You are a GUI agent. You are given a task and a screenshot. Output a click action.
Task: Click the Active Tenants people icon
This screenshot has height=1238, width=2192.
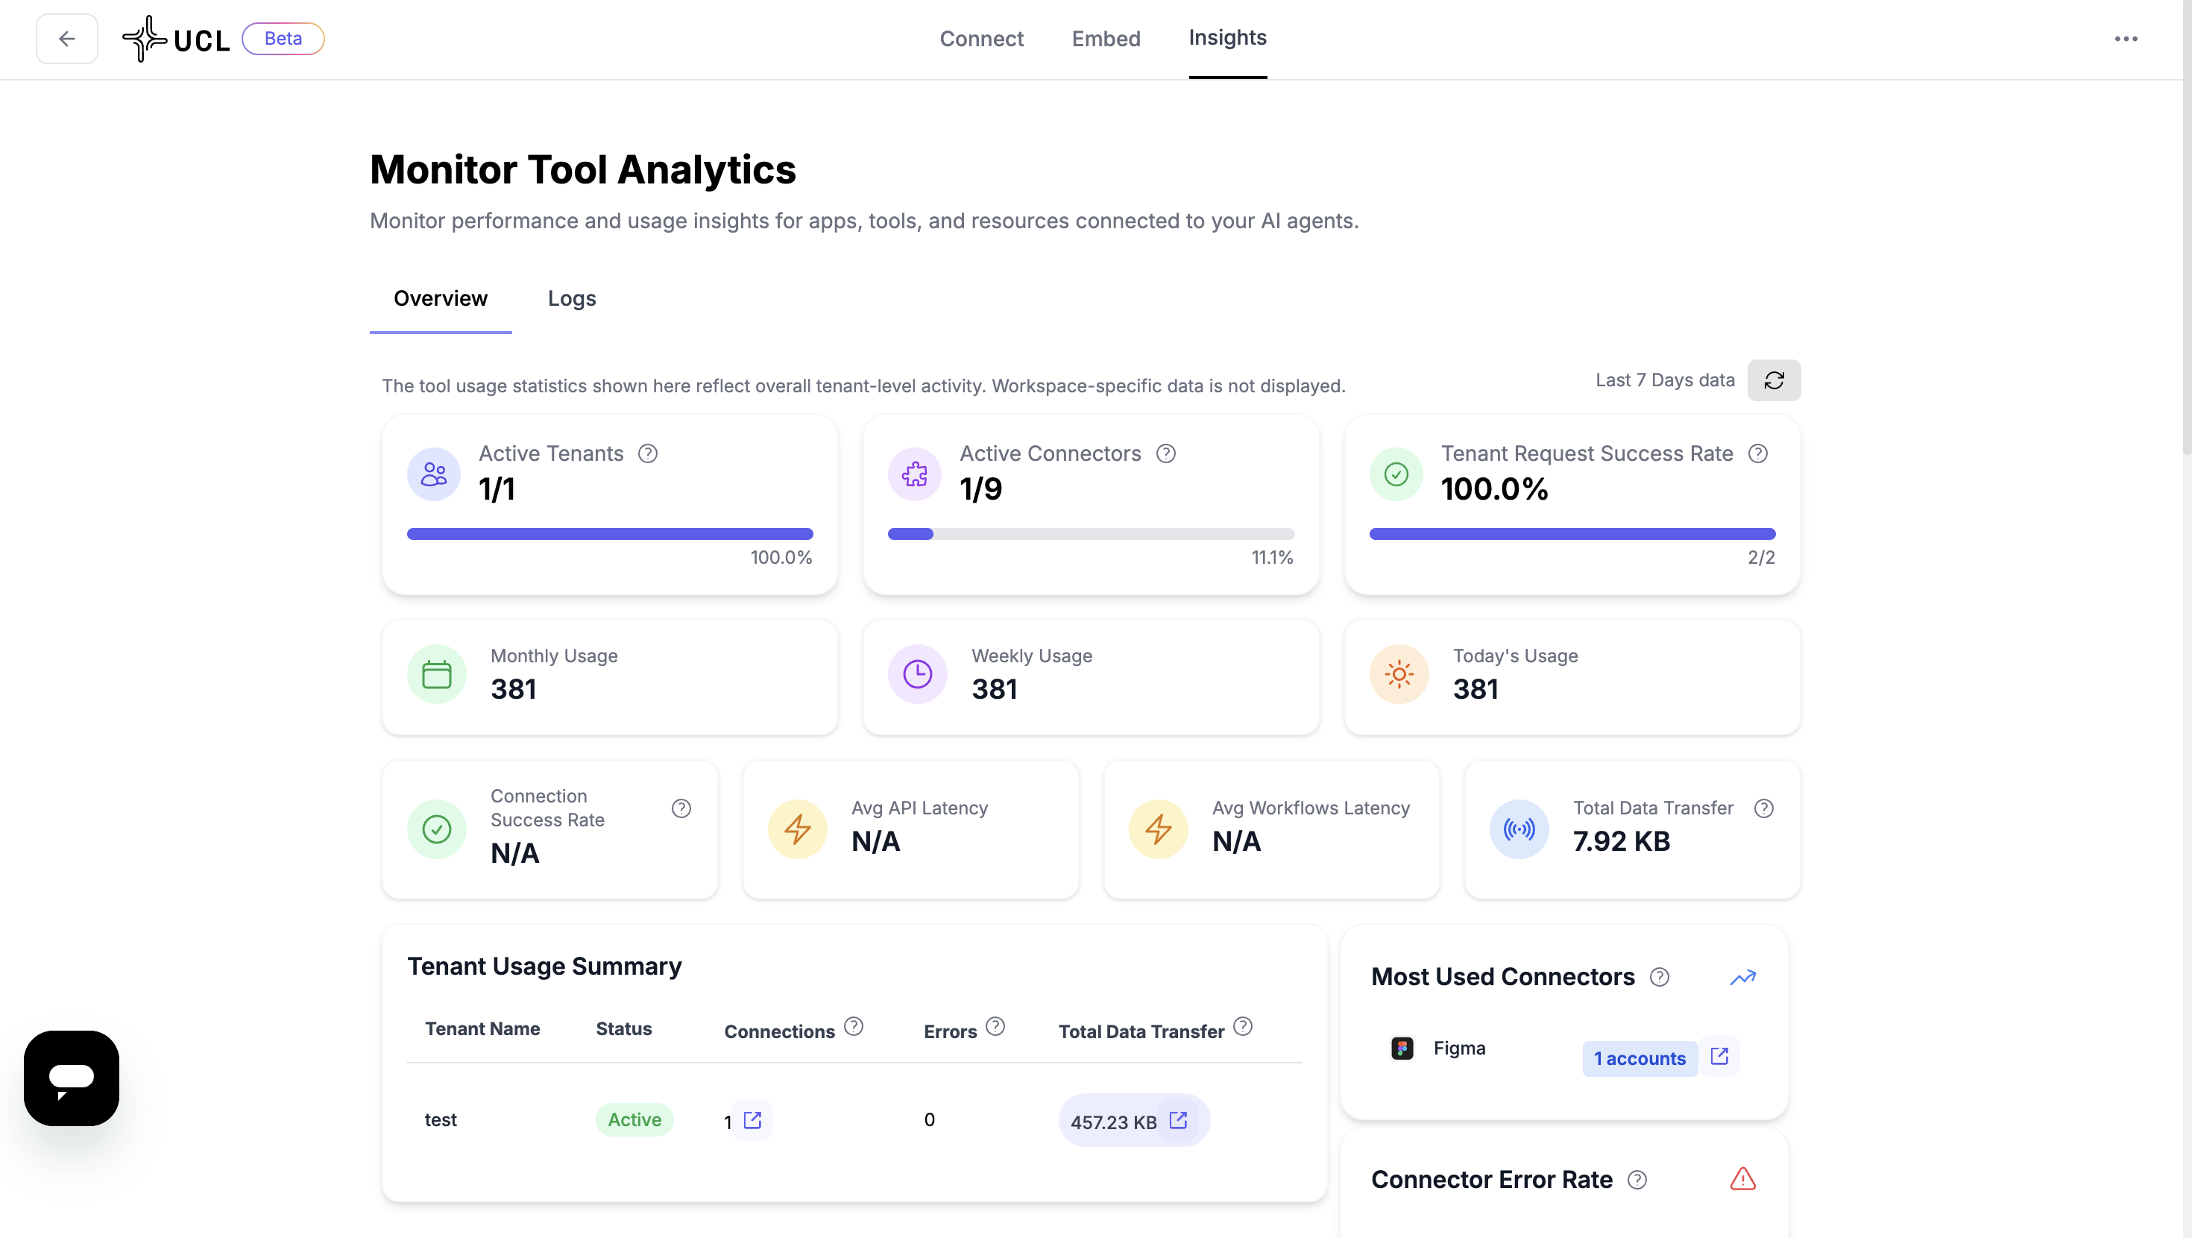coord(433,474)
